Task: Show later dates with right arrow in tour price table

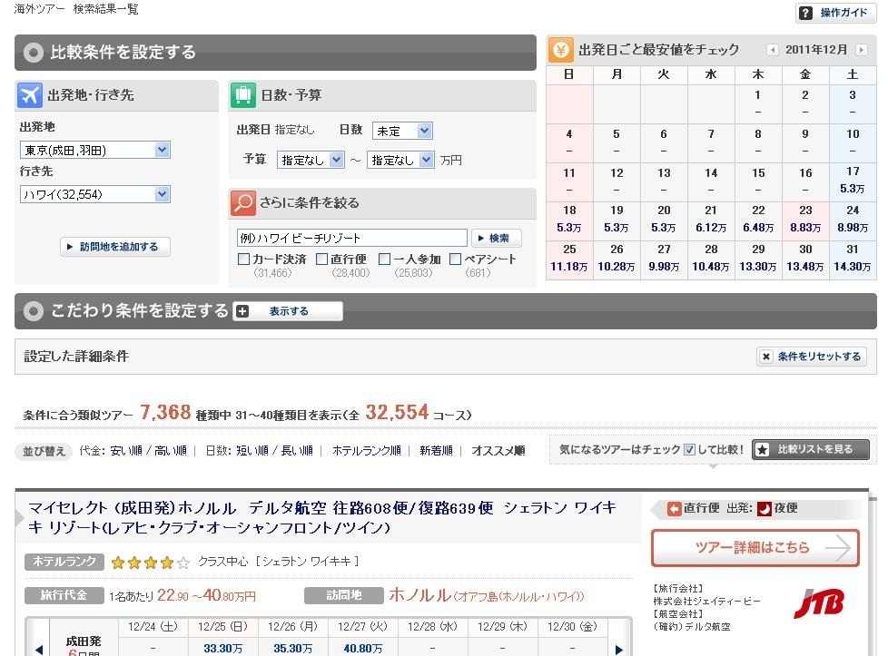Action: (x=619, y=650)
